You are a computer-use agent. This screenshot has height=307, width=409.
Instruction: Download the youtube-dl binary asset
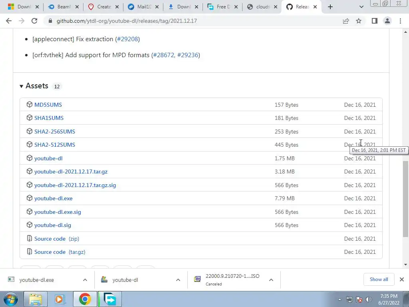48,158
